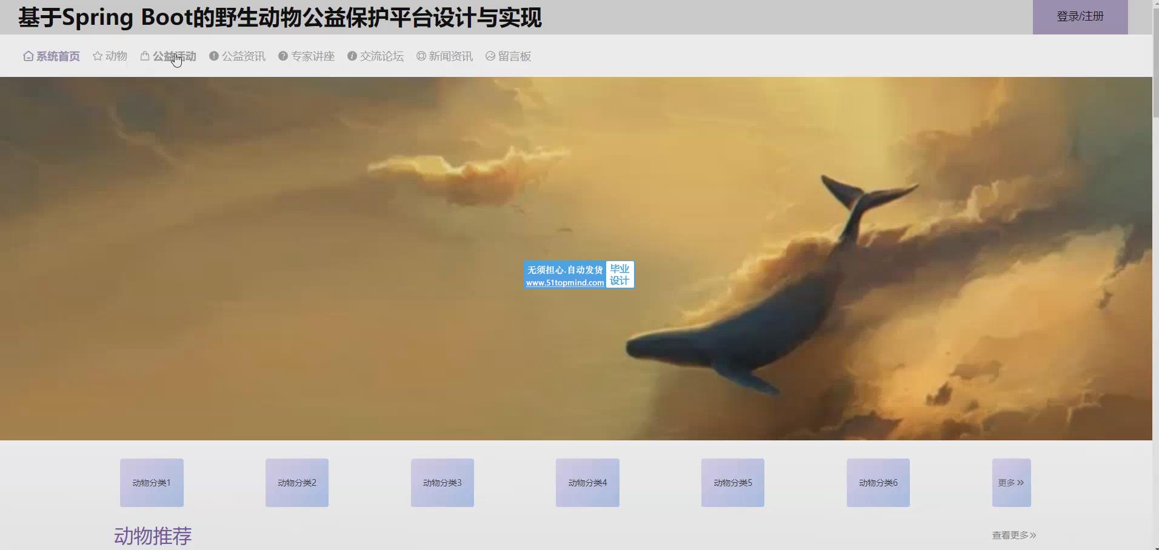The image size is (1159, 550).
Task: Select the 动物分类6 category tile
Action: [x=878, y=483]
